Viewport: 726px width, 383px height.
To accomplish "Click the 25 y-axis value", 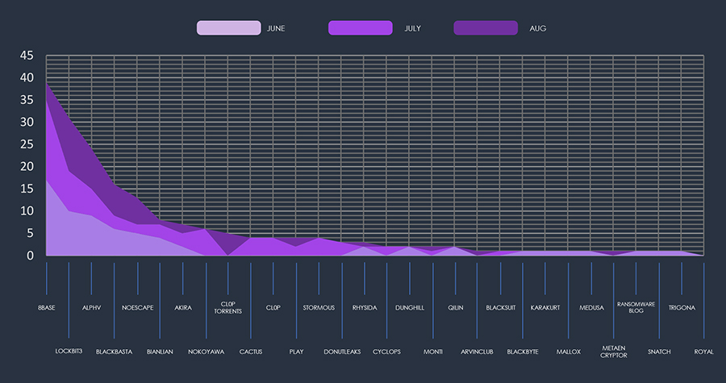I will point(27,144).
